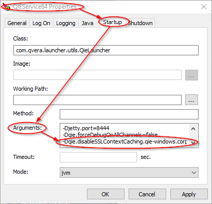Click the Cancel button
Screen dimensions: 212x204
[147, 194]
